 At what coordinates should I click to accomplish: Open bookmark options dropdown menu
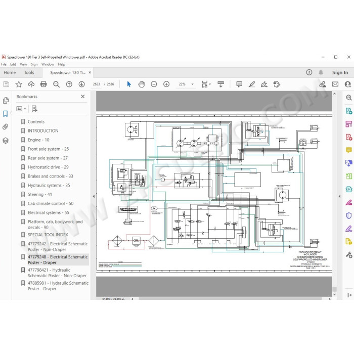point(21,109)
